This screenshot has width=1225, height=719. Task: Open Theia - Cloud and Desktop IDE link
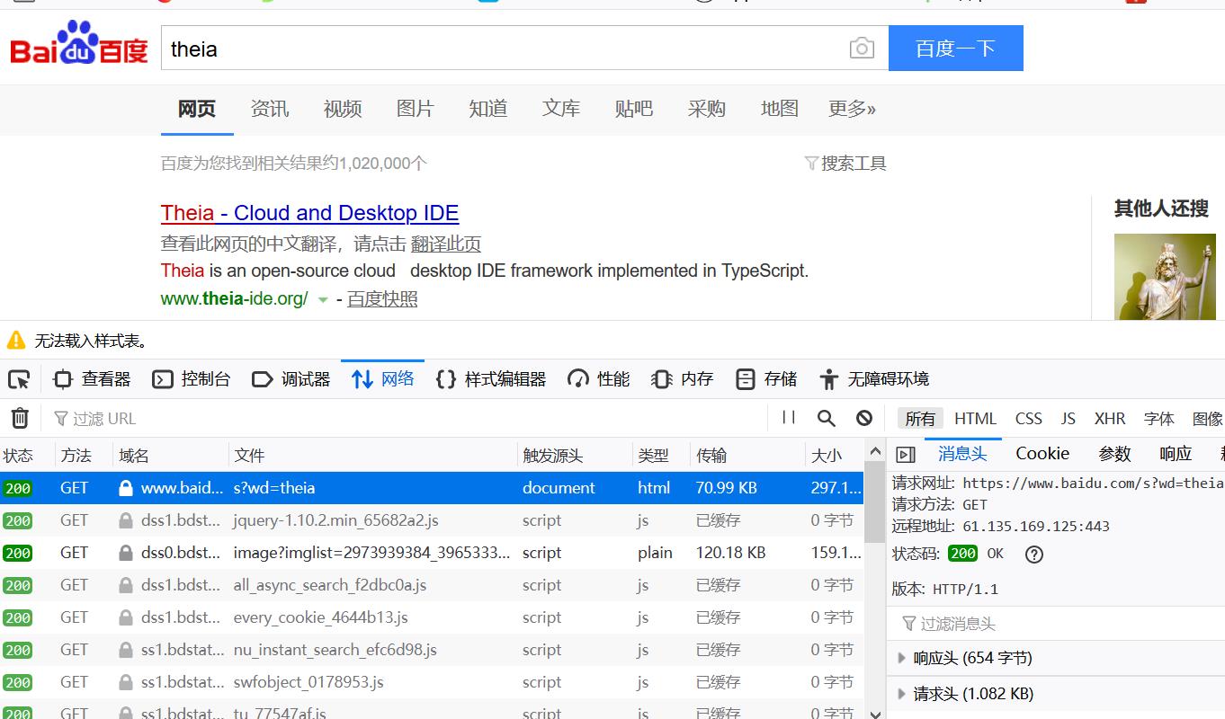309,213
